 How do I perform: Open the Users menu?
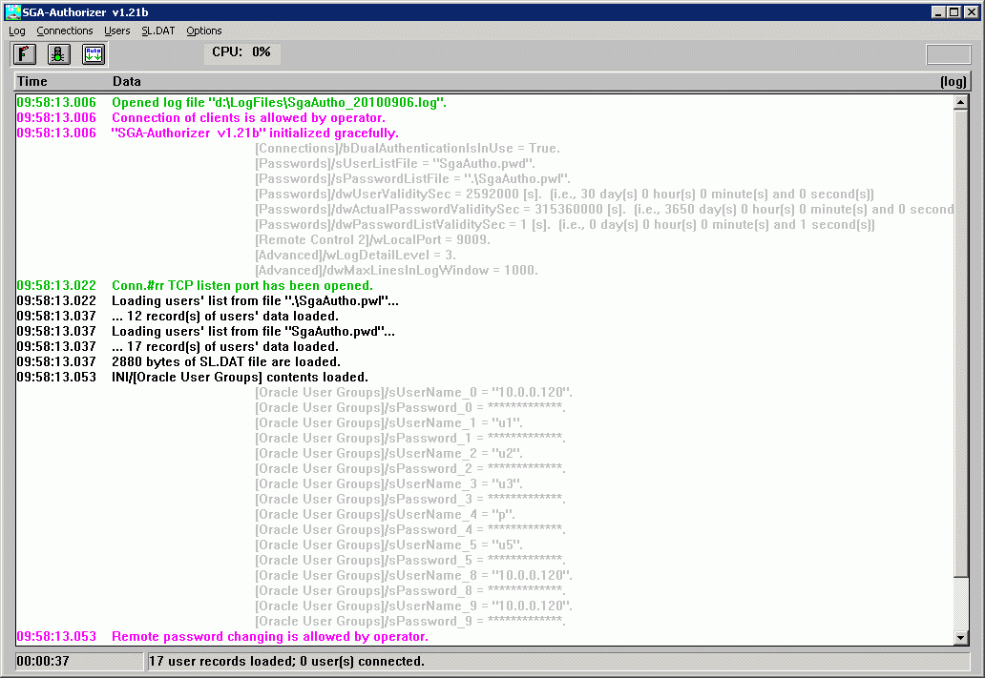[x=116, y=31]
